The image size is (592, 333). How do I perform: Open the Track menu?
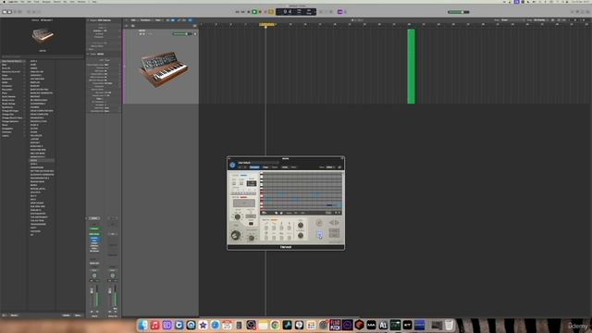[x=36, y=2]
